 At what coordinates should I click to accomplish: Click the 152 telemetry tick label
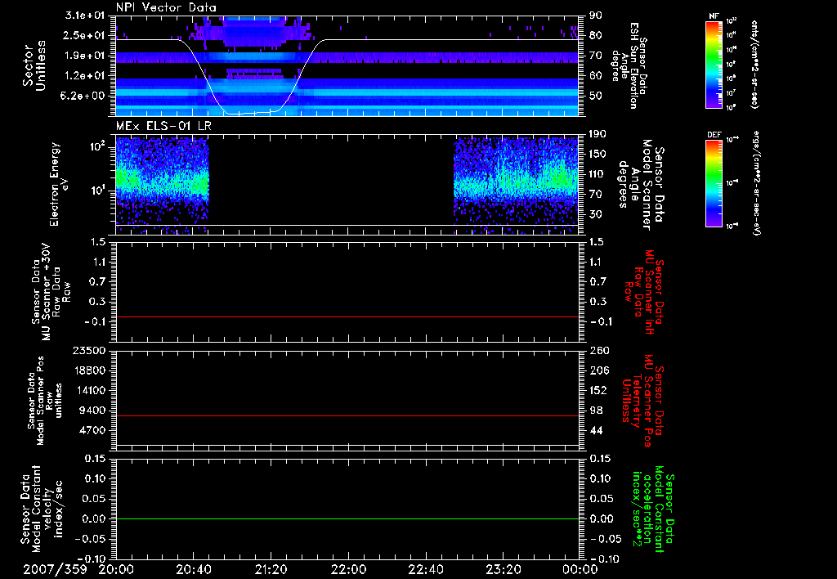coord(599,390)
